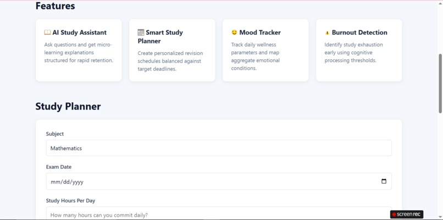Click the Study Hours Per Day label
The height and width of the screenshot is (220, 443).
[71, 201]
